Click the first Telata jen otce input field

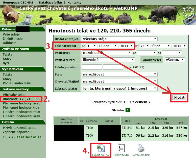pos(92,67)
